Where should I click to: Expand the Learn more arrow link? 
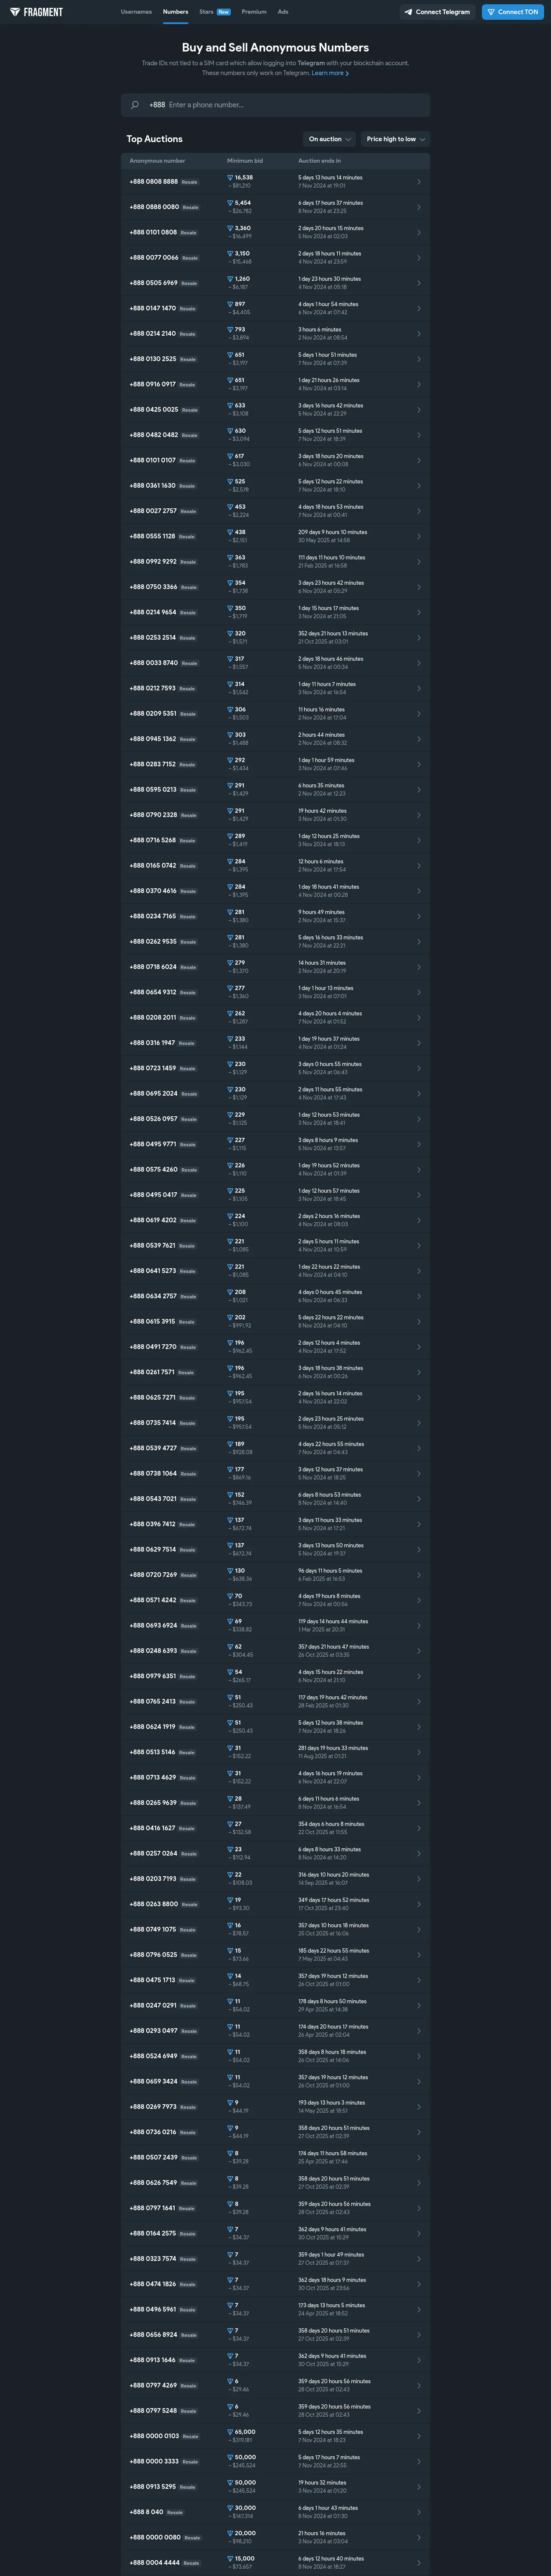coord(330,73)
